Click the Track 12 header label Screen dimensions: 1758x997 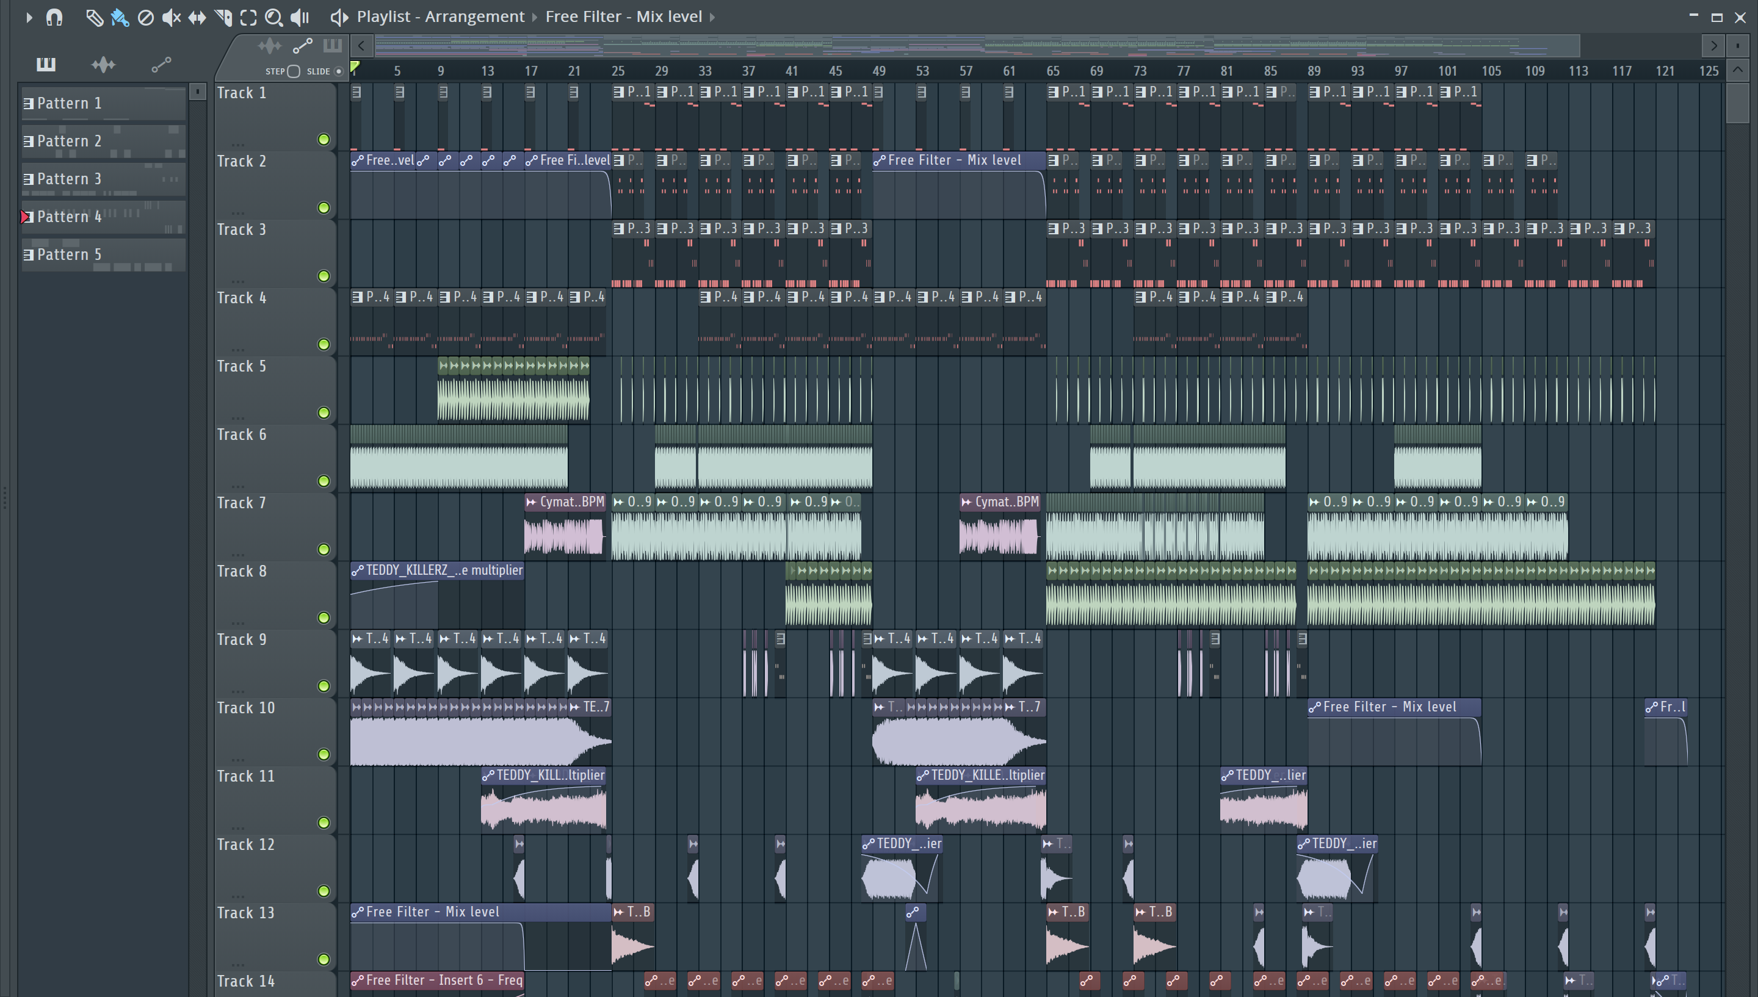coord(245,844)
